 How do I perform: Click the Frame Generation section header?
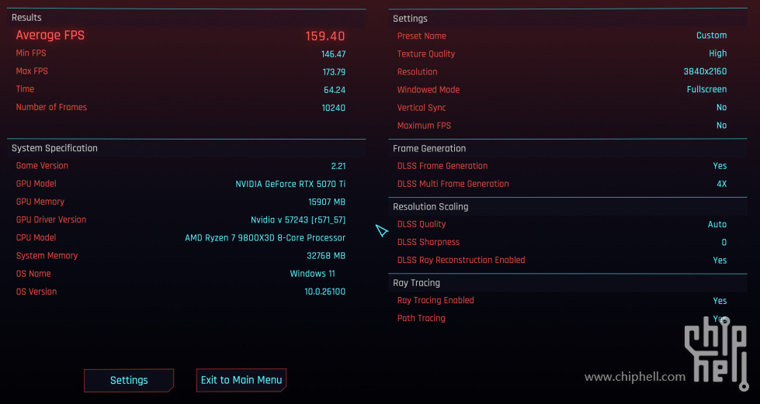pos(429,149)
